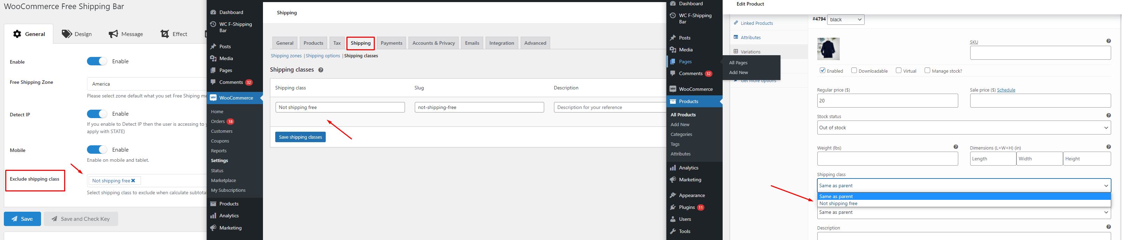Select All Pages in flyout menu

tap(738, 63)
